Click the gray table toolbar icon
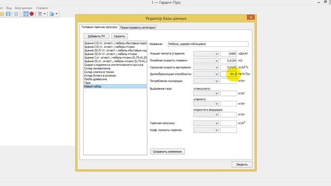This screenshot has height=186, width=331. [x=40, y=14]
